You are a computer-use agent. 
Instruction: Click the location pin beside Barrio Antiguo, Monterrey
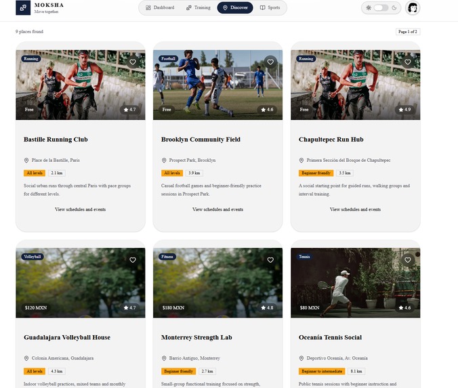pos(164,358)
